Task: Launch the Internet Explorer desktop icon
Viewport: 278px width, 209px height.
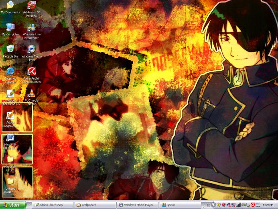Action: (10, 75)
